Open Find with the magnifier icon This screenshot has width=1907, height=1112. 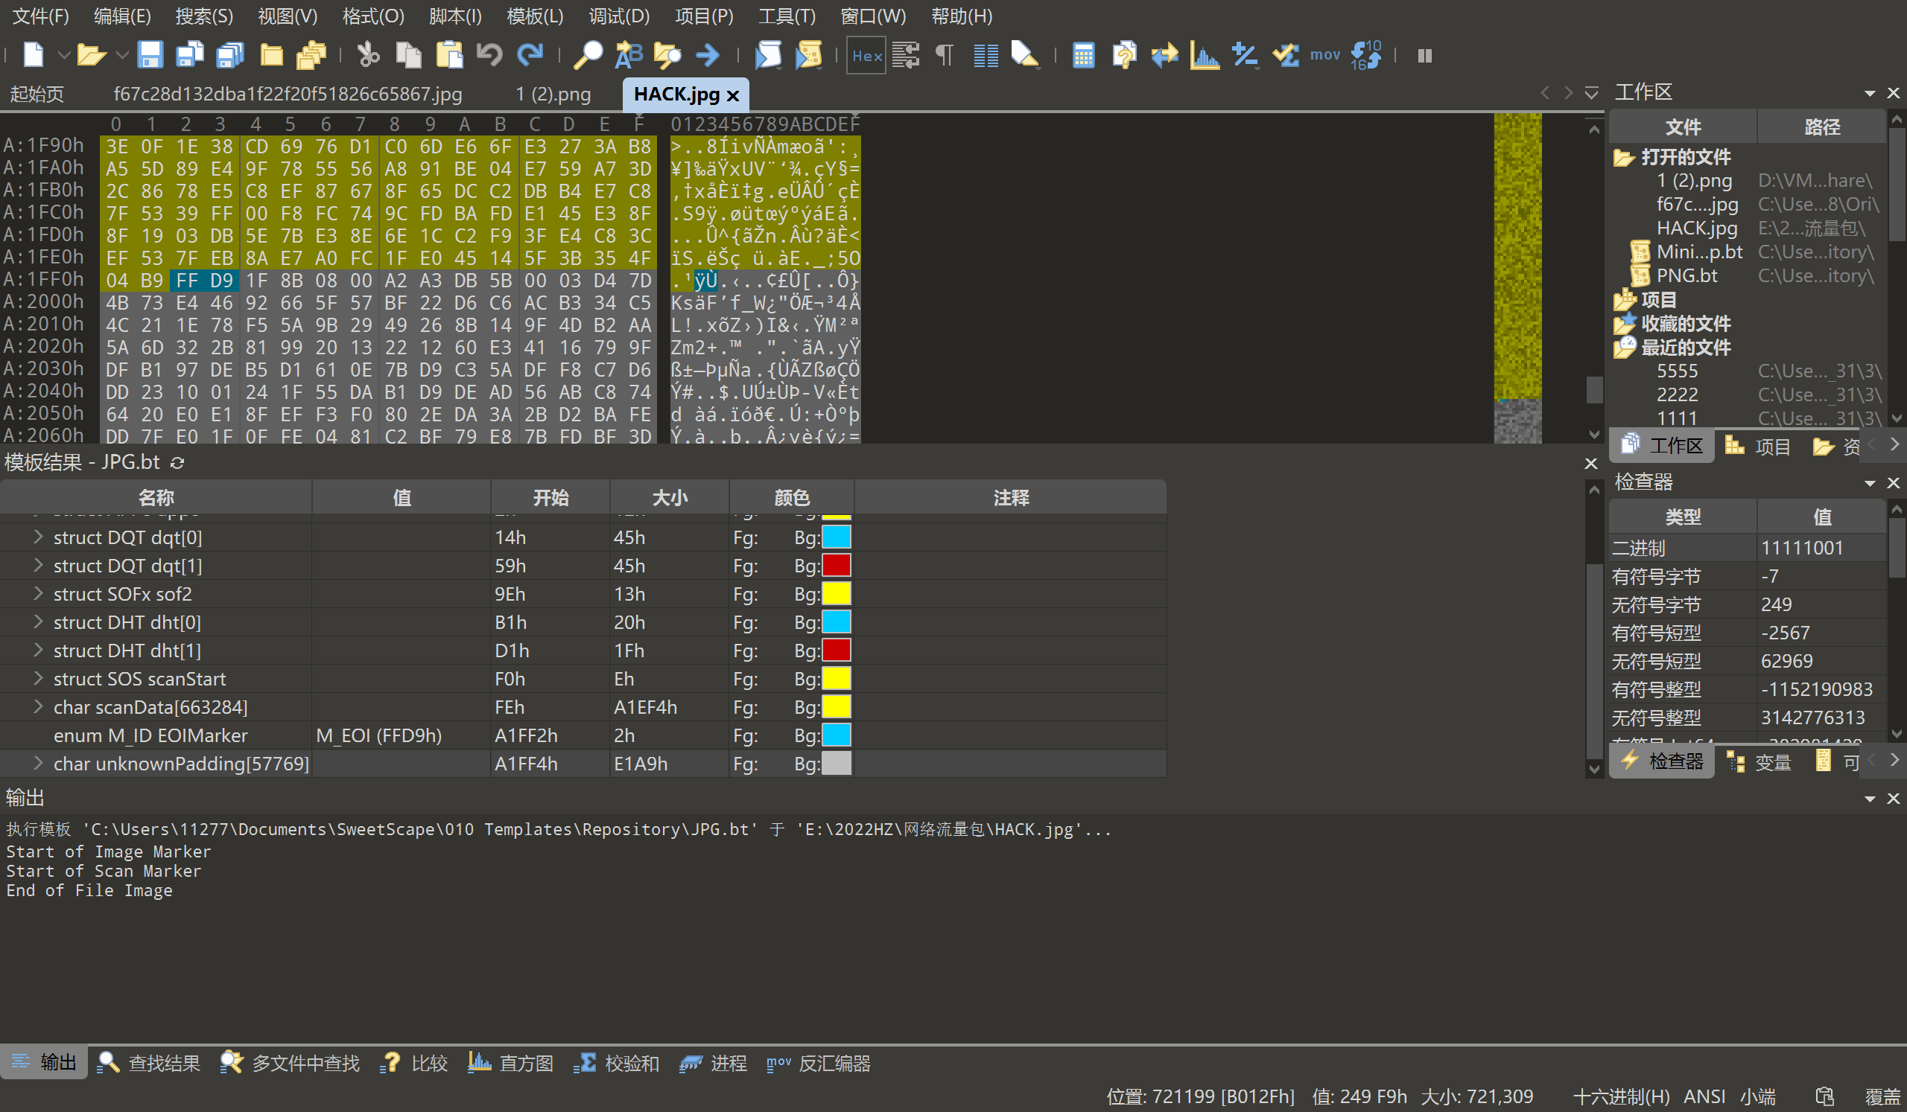tap(587, 55)
